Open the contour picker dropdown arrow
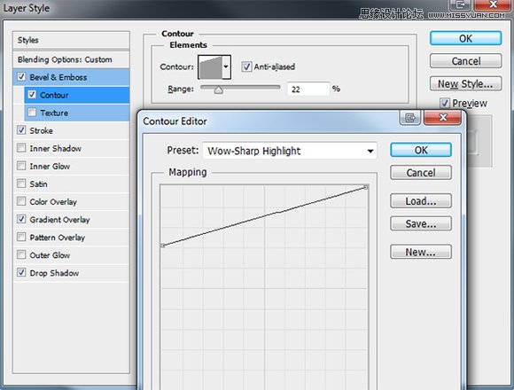514x390 pixels. point(226,66)
